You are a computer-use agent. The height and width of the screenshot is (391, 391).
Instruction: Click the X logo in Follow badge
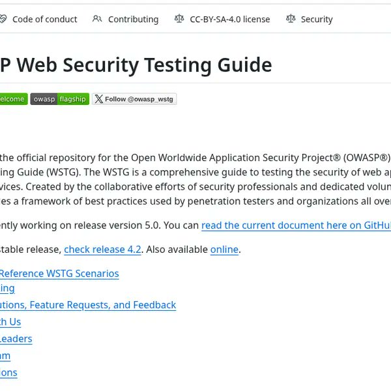tap(99, 99)
